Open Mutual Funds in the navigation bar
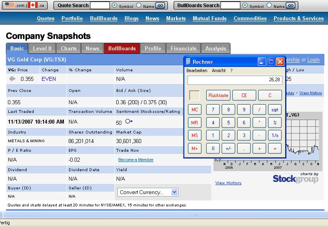The image size is (328, 227). click(x=209, y=18)
